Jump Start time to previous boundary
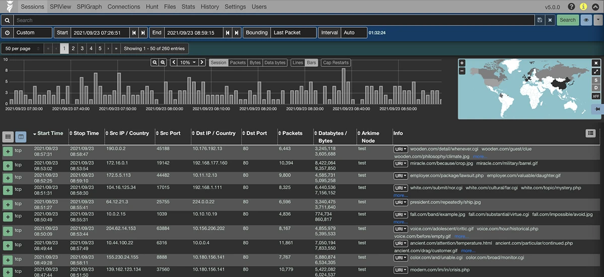Screen dimensions: 604x277 click(134, 33)
